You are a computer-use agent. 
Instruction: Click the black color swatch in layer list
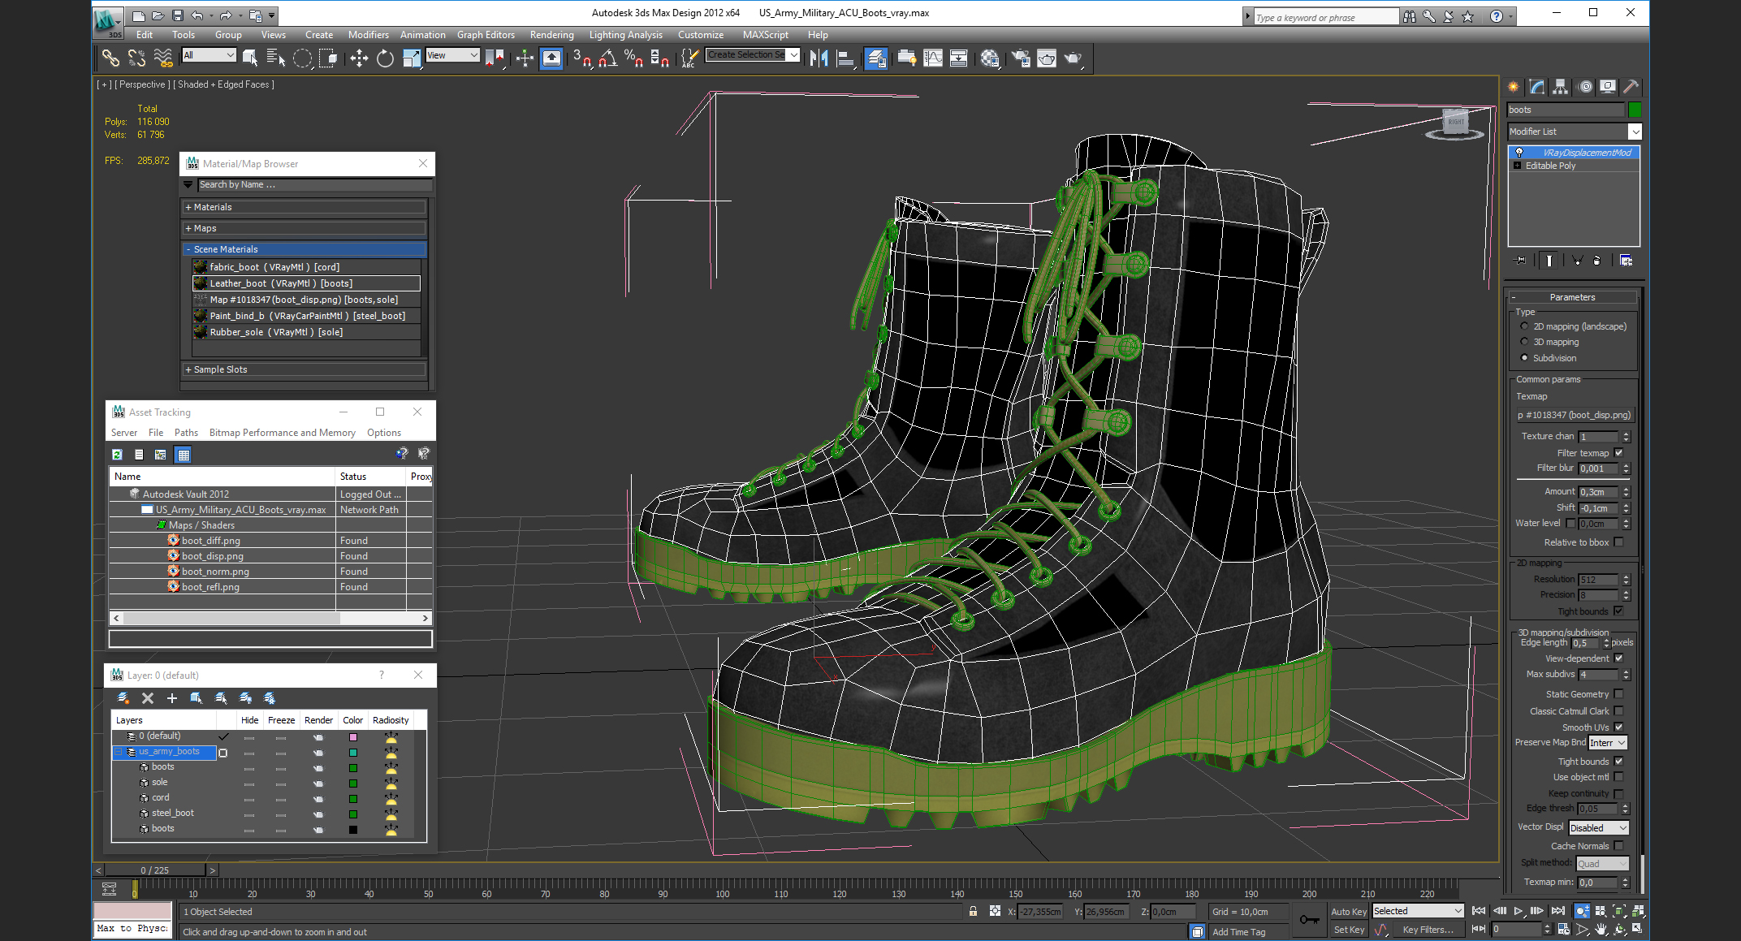[353, 830]
